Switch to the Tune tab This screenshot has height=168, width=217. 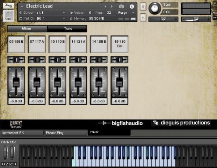point(67,29)
